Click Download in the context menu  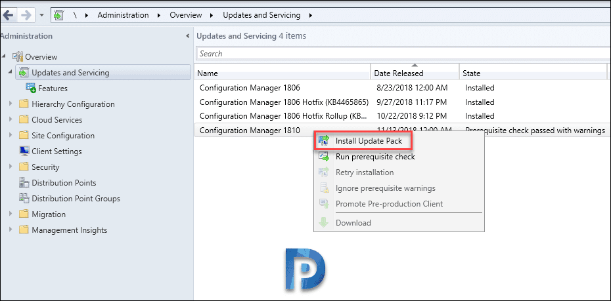click(399, 223)
